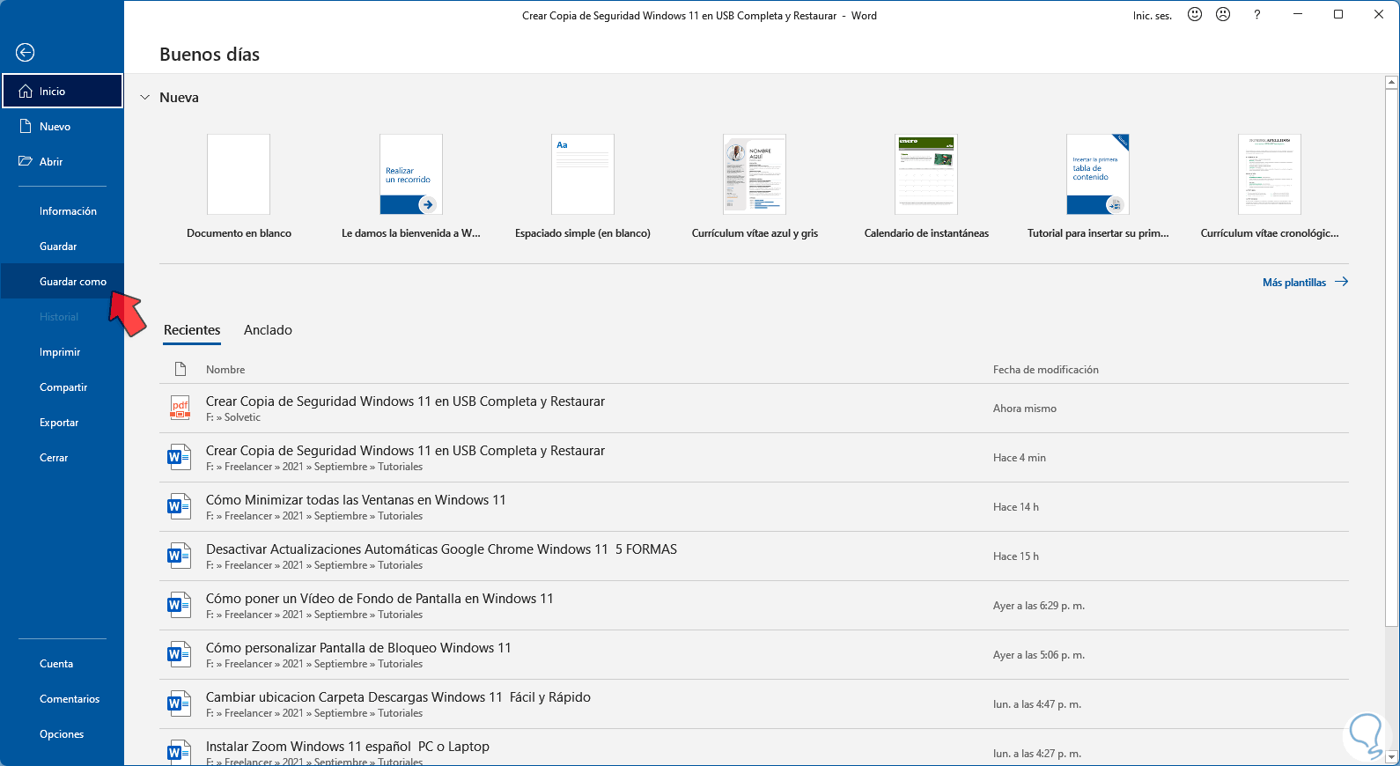Image resolution: width=1400 pixels, height=766 pixels.
Task: Open Crear Copia de Seguridad in Tutoriales folder
Action: point(754,458)
